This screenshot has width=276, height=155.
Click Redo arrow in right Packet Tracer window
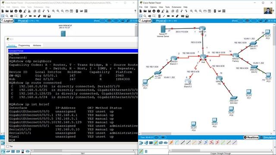pos(186,11)
